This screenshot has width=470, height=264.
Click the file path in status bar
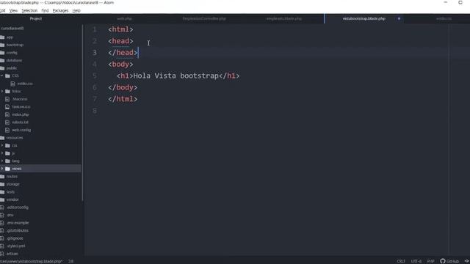(31, 261)
